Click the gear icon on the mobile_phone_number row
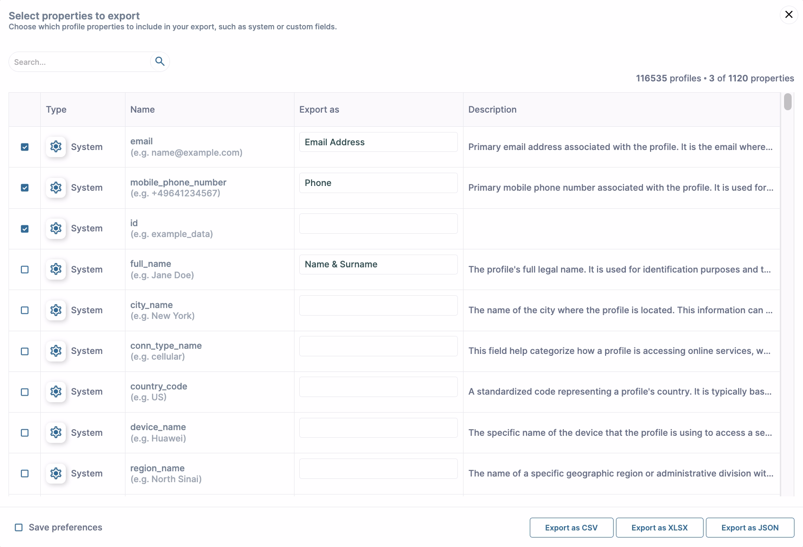Image resolution: width=803 pixels, height=547 pixels. click(55, 187)
